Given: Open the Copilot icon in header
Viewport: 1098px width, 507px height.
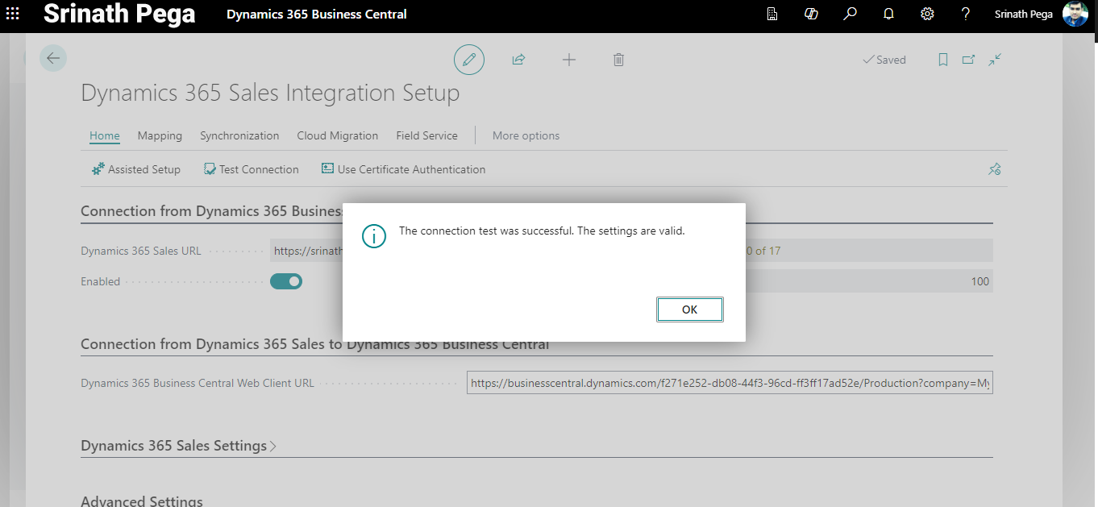Looking at the screenshot, I should coord(811,15).
